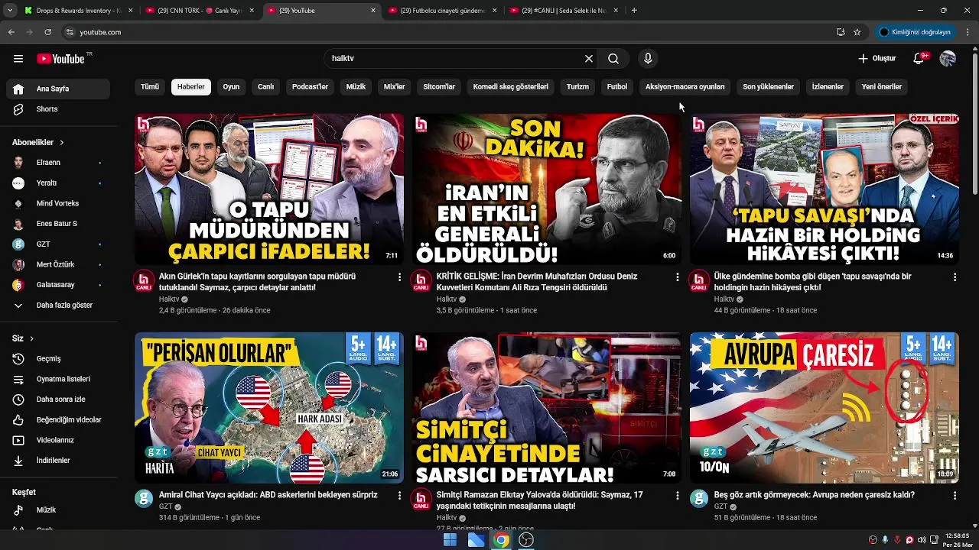Viewport: 979px width, 550px height.
Task: Click the search magnifier button
Action: pos(613,59)
